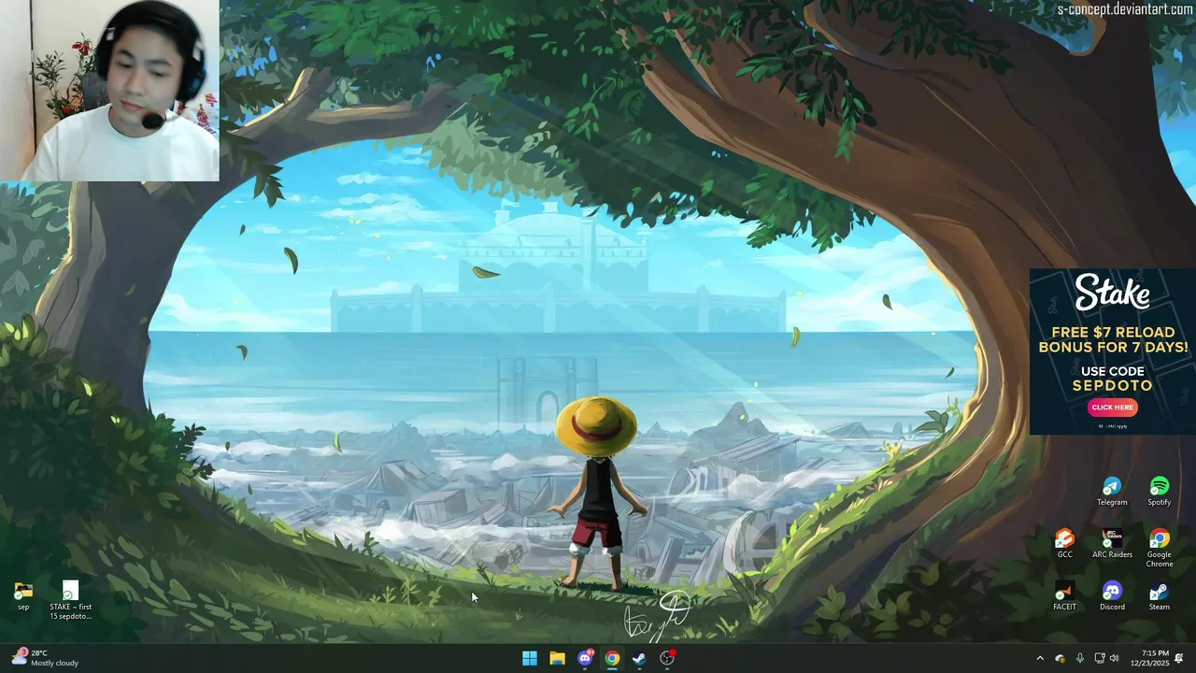Select the ARC Raiders game shortcut
The width and height of the screenshot is (1196, 673).
coord(1112,543)
